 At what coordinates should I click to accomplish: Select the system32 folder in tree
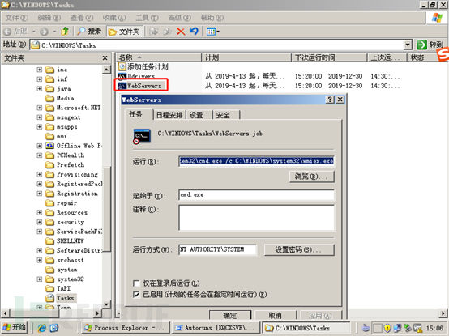[x=66, y=279]
